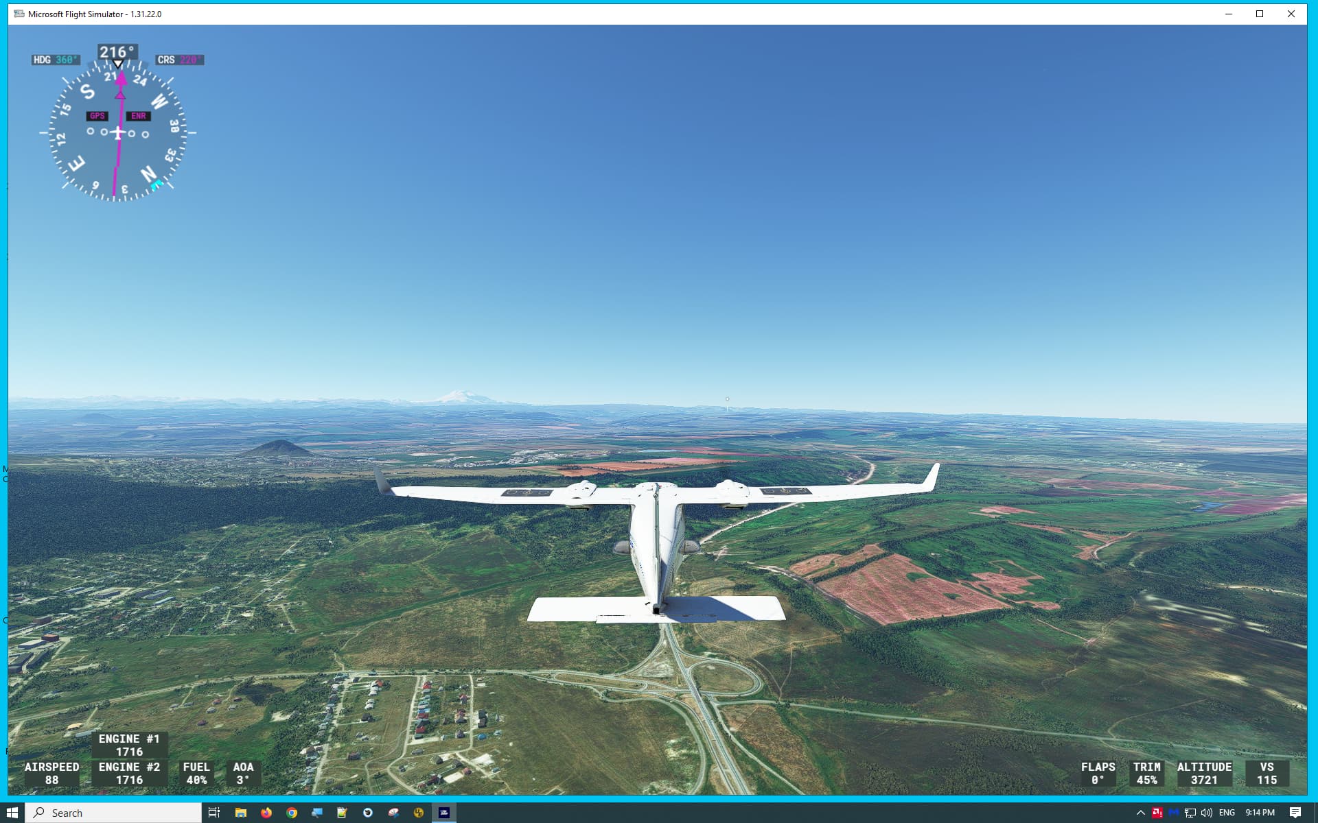Open the Start menu
1318x823 pixels.
pos(13,812)
